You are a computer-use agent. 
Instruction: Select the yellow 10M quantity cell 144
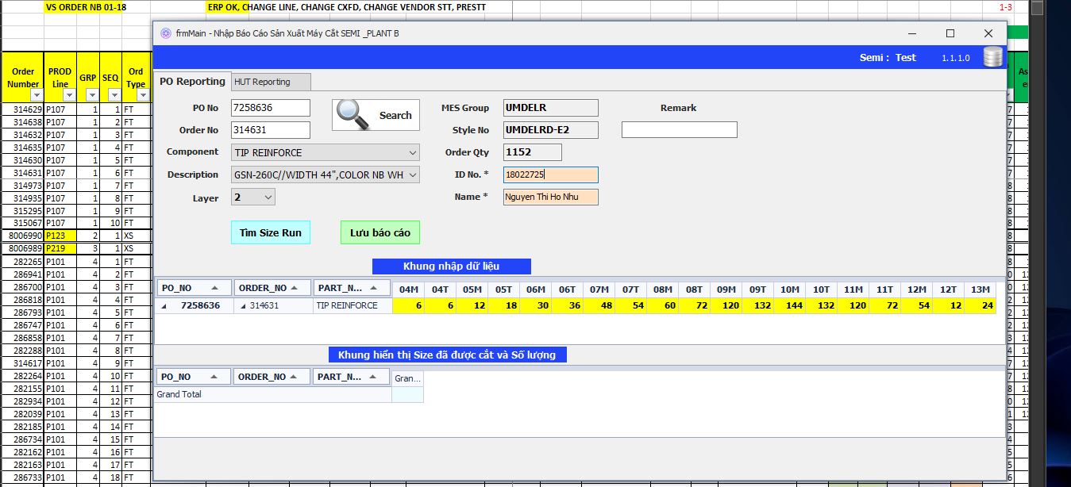pos(789,305)
